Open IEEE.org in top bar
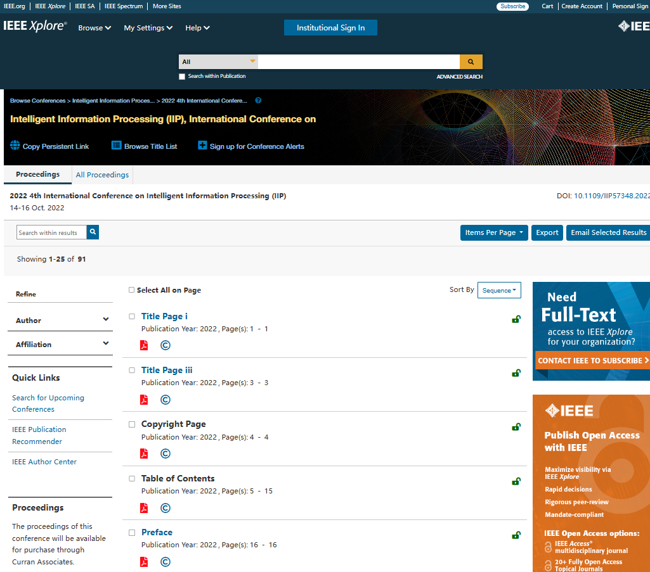This screenshot has height=572, width=650. [14, 6]
